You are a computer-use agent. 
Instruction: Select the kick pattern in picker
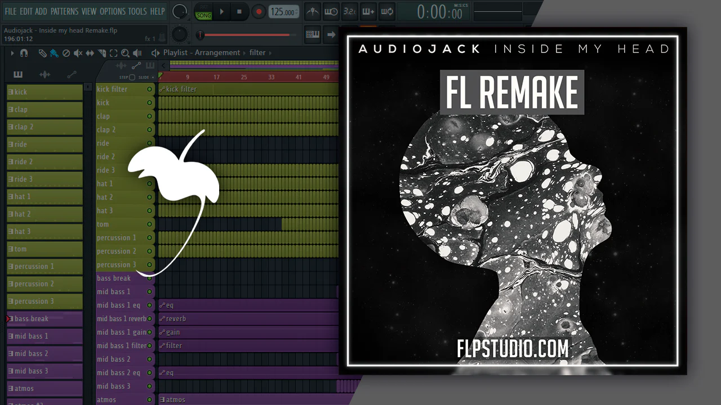coord(44,92)
